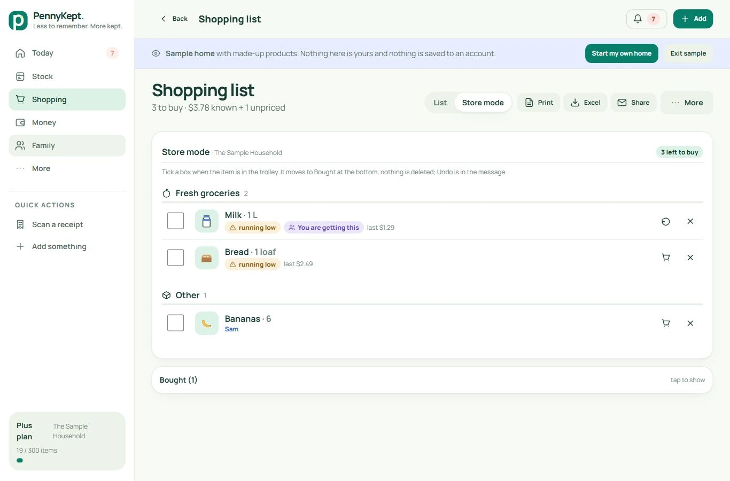Click the Fresh groceries heading
This screenshot has width=730, height=481.
[x=207, y=193]
